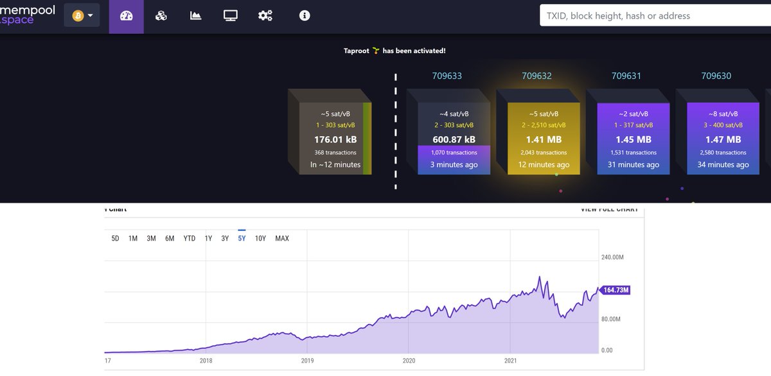Switch chart range to YTD
This screenshot has height=376, width=771.
pos(190,238)
